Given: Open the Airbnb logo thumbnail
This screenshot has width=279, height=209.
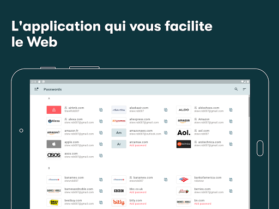Looking at the screenshot, I should tap(54, 110).
